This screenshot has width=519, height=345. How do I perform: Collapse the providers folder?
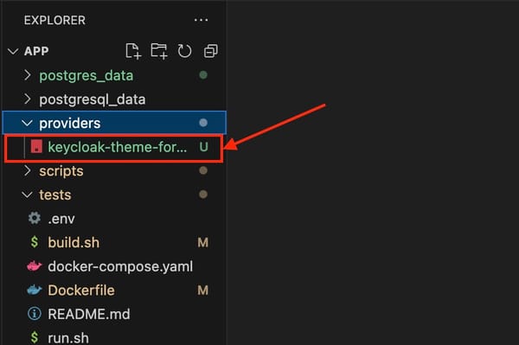tap(27, 123)
